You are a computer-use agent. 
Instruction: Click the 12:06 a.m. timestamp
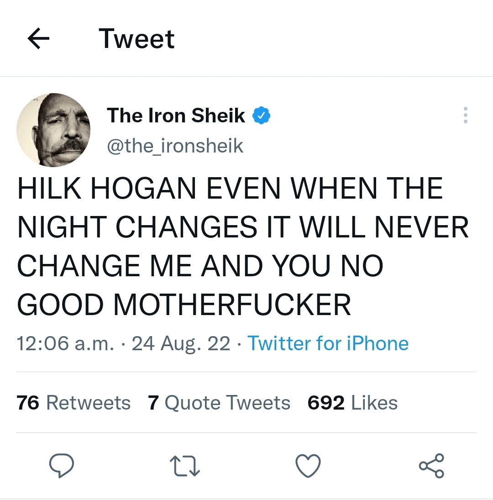(65, 343)
